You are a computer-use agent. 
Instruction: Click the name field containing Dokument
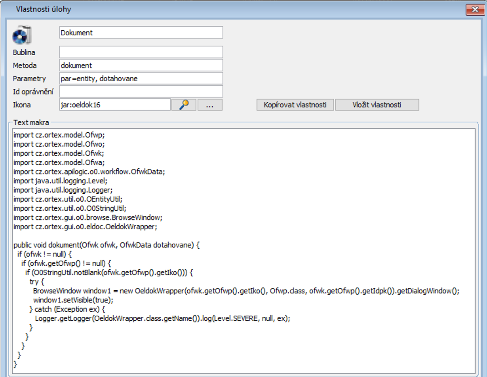click(141, 32)
